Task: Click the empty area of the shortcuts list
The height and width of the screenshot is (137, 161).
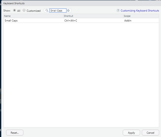Action: tap(81, 75)
